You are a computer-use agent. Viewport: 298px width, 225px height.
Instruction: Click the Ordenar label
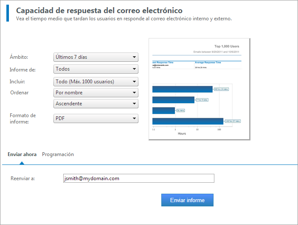click(x=19, y=93)
